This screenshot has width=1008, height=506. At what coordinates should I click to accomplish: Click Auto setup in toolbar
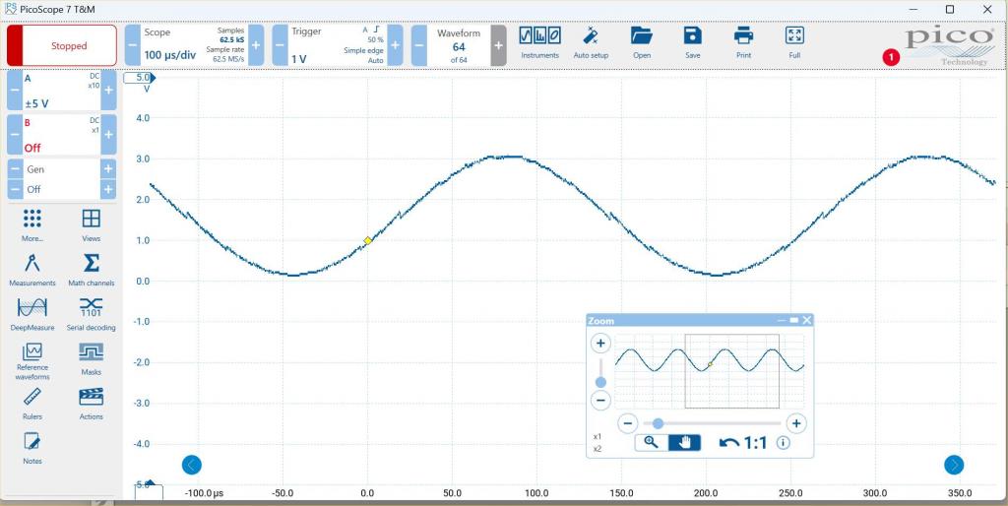pos(591,42)
